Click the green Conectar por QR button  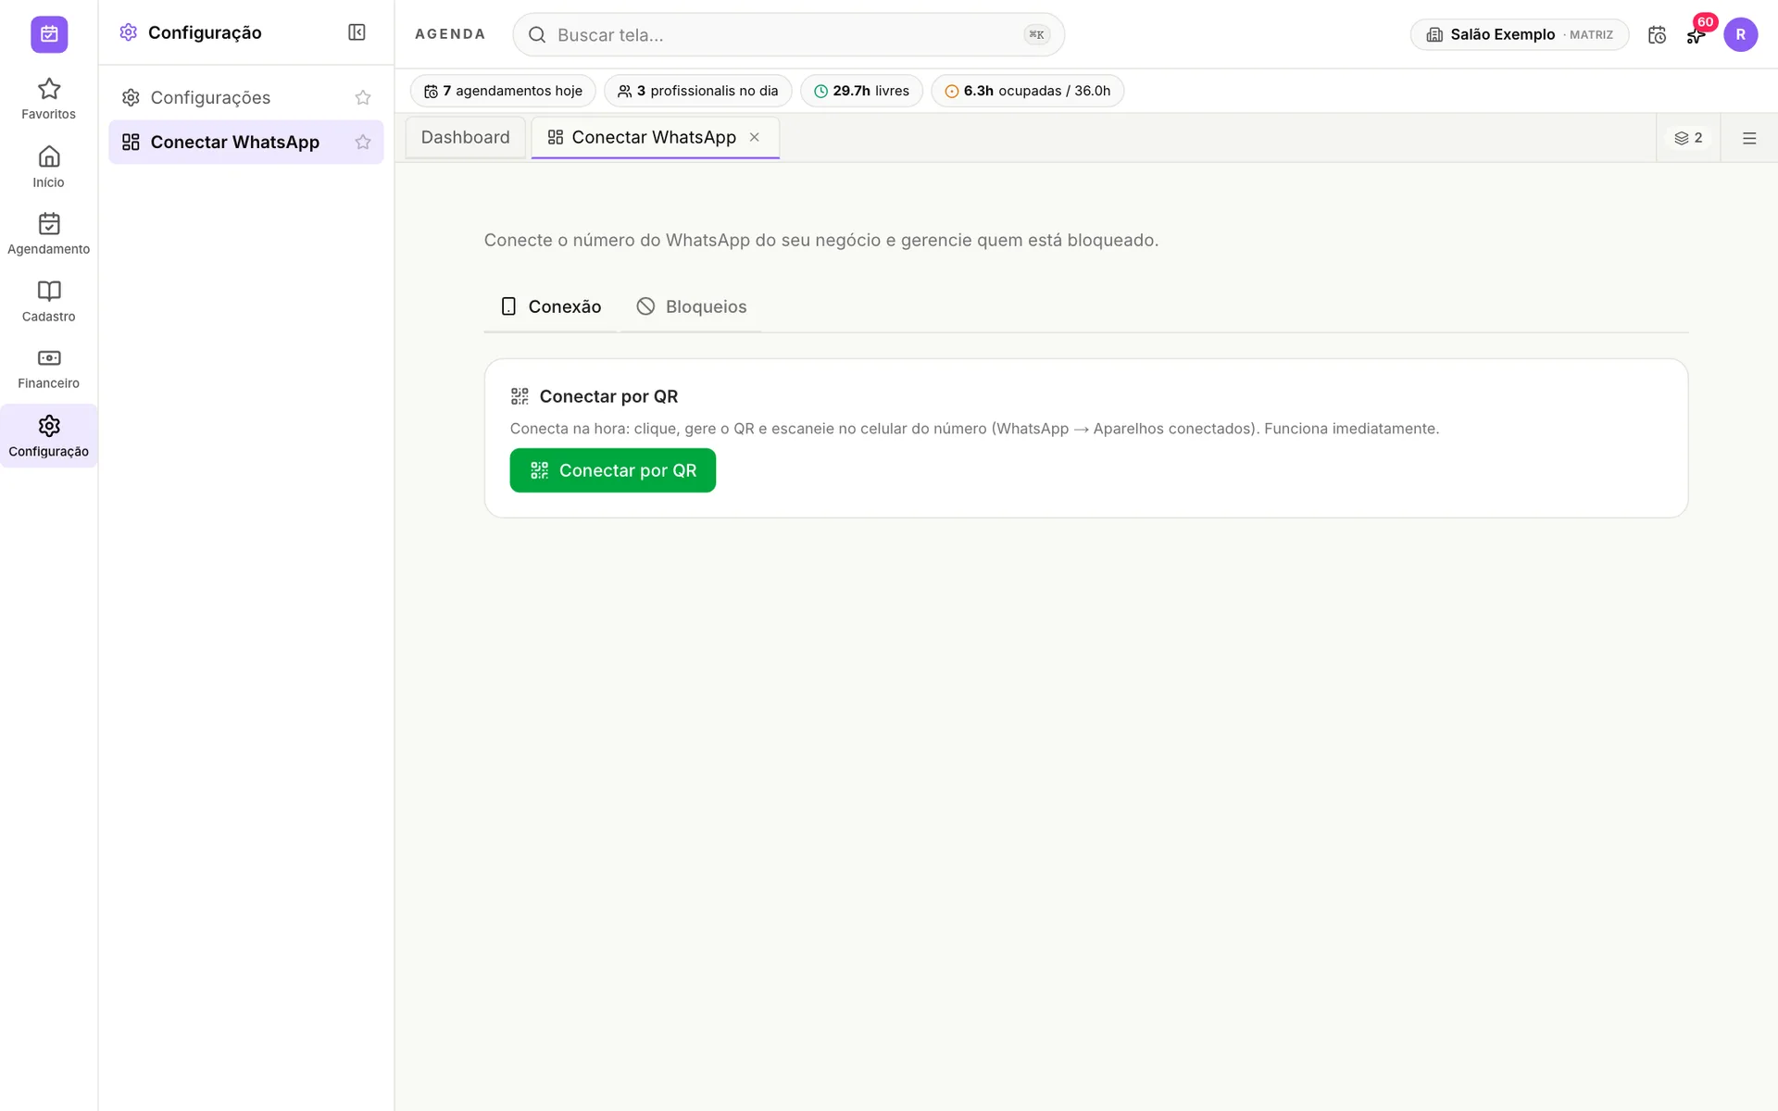tap(612, 470)
